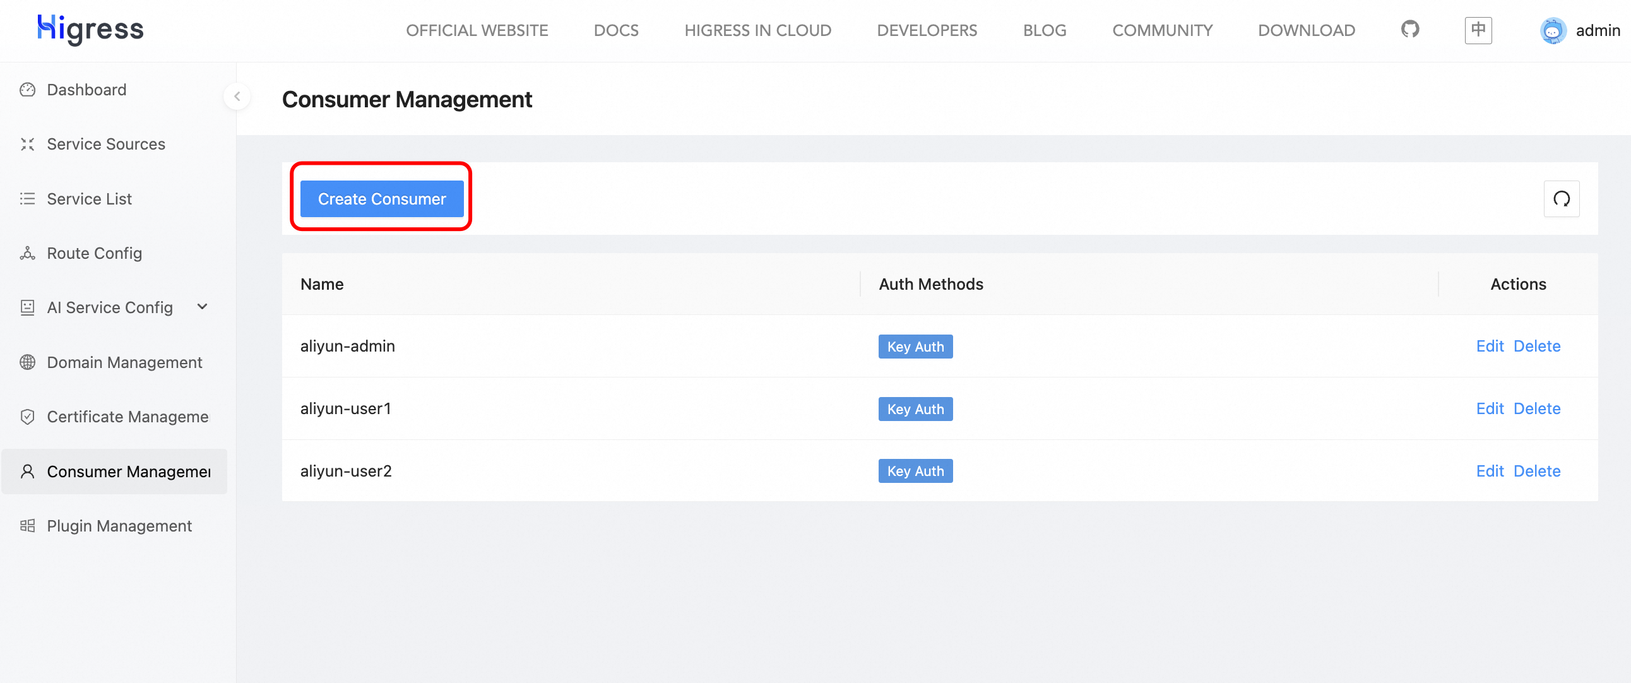This screenshot has width=1631, height=683.
Task: Open the GitHub icon link
Action: pos(1409,30)
